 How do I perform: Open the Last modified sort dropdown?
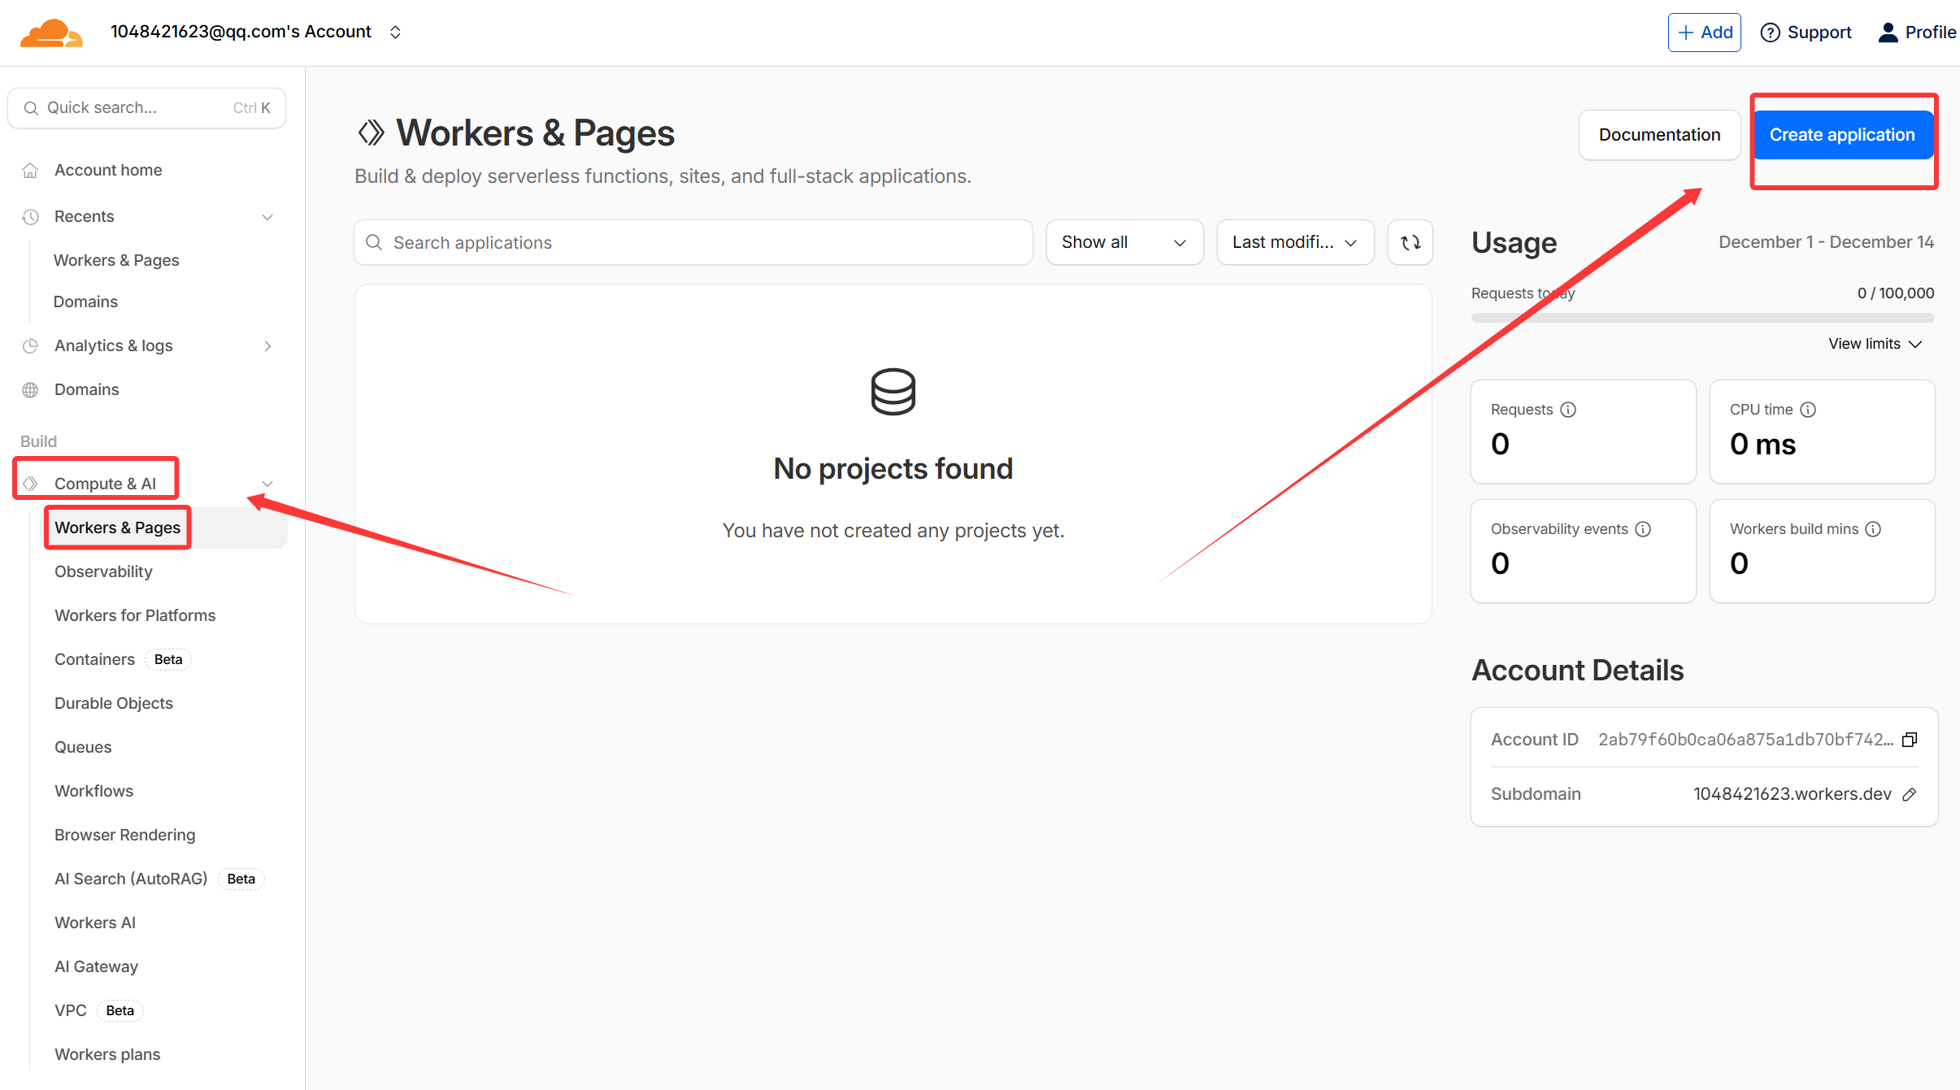pos(1294,242)
